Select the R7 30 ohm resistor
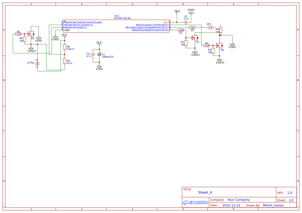 (192, 28)
